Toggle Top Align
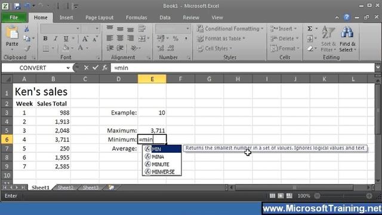 pos(110,29)
